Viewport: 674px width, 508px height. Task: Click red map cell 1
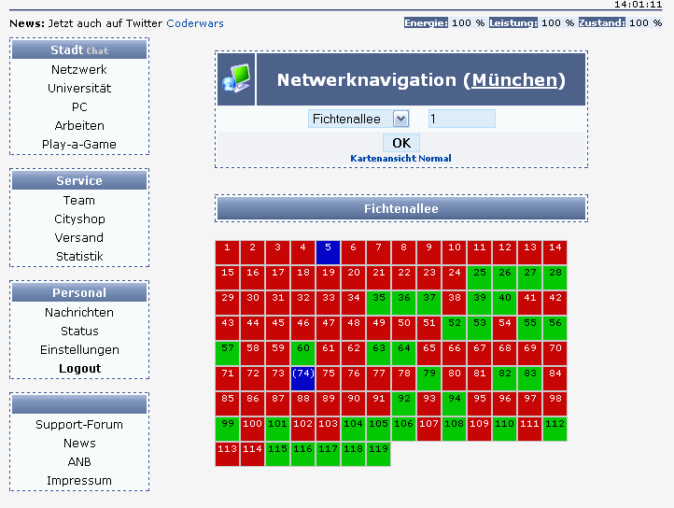(228, 252)
